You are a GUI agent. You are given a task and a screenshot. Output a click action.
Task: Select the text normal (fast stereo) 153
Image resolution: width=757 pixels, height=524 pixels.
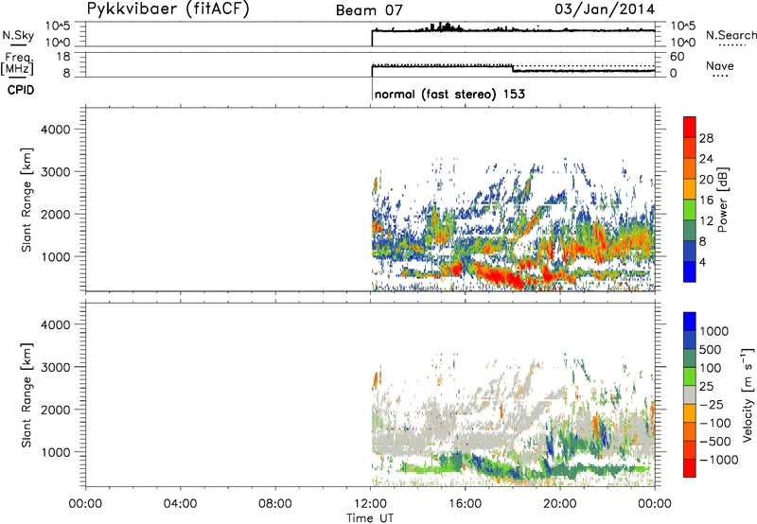(x=449, y=94)
